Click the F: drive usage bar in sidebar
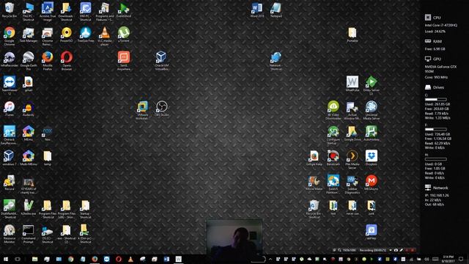The width and height of the screenshot is (469, 264). 436,129
